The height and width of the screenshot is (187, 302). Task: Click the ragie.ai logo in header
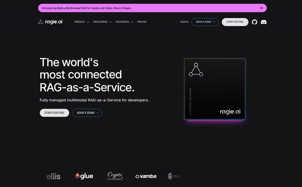[50, 22]
